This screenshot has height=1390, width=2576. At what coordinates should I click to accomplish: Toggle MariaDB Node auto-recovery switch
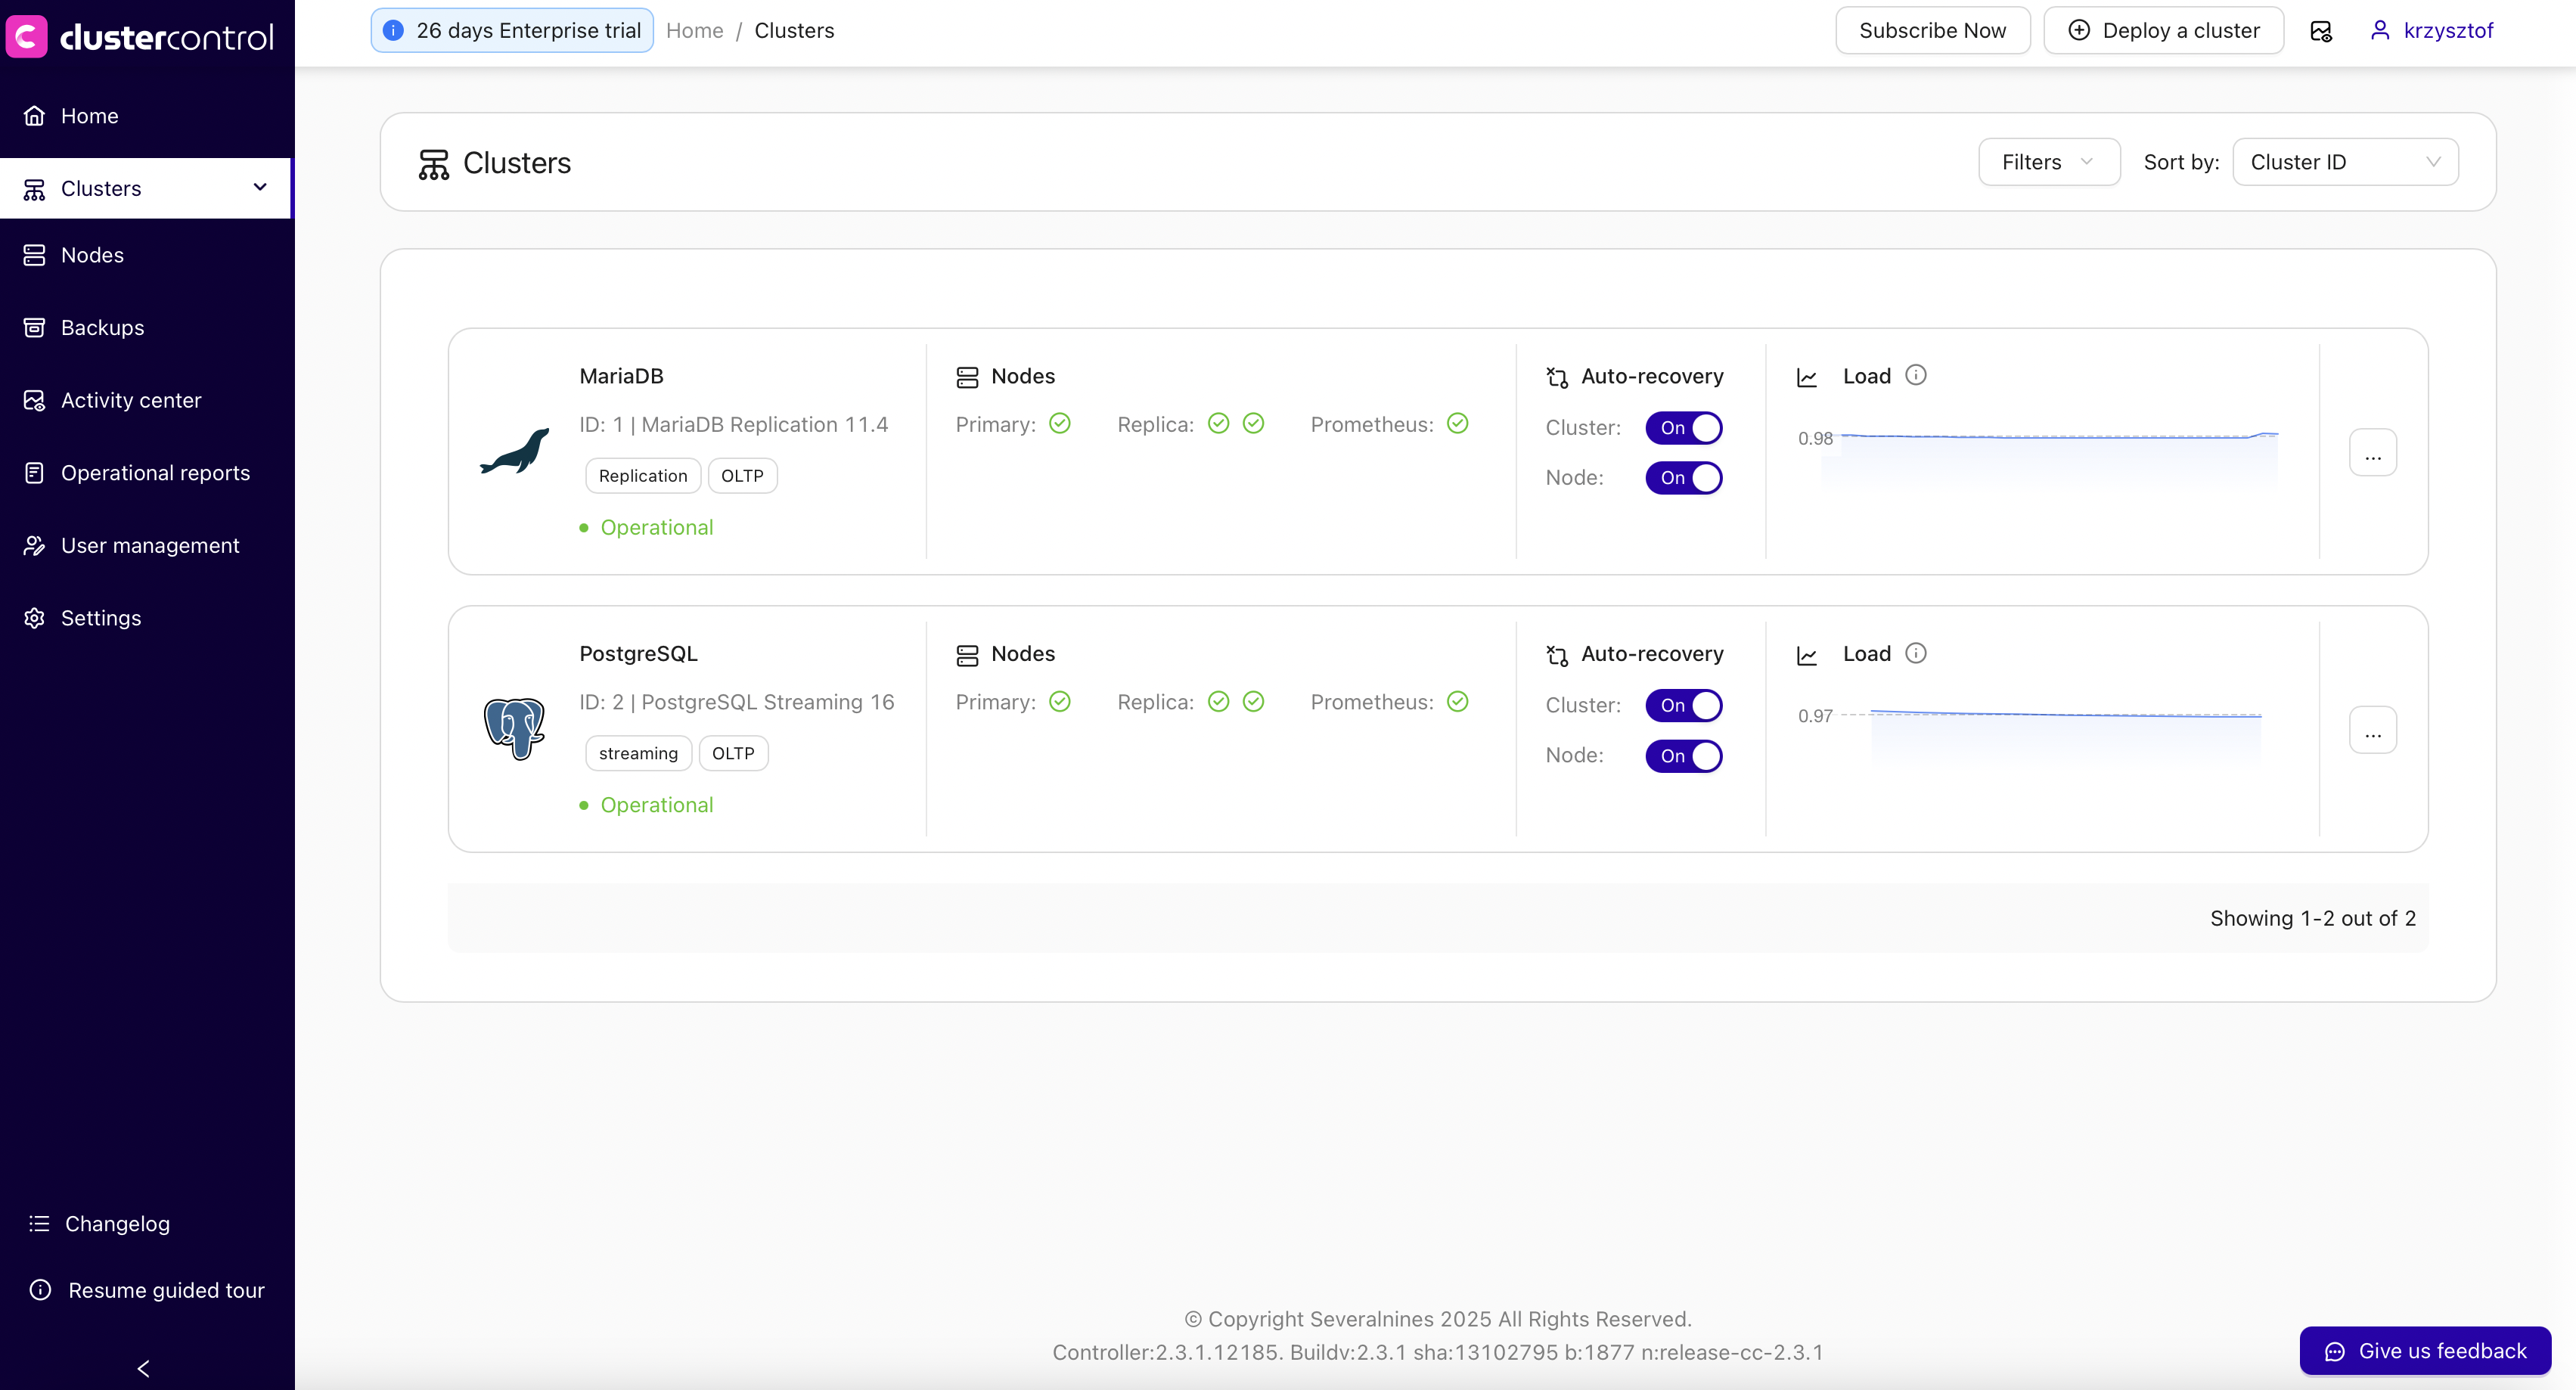click(x=1684, y=478)
